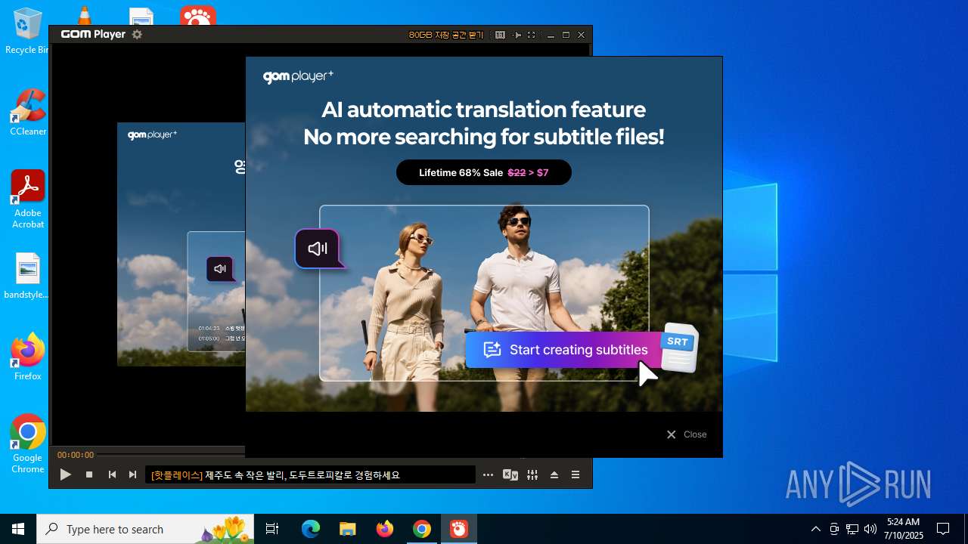Viewport: 968px width, 544px height.
Task: Open the notification center
Action: tap(943, 529)
